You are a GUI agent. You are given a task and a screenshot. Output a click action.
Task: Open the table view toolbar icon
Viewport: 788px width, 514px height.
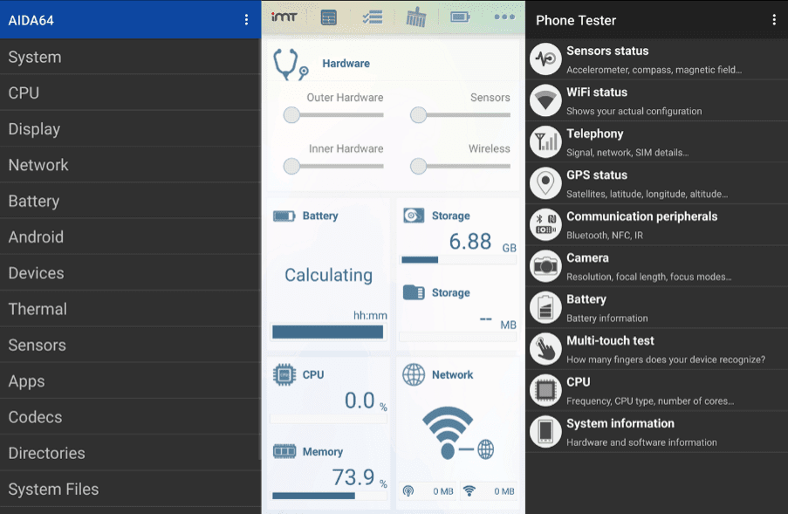329,17
